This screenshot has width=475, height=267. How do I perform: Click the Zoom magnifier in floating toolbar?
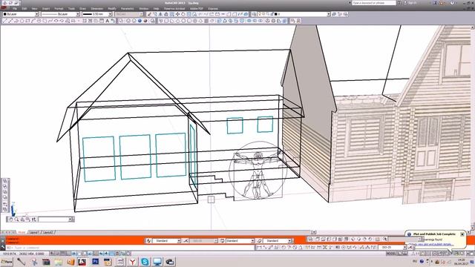click(16, 220)
